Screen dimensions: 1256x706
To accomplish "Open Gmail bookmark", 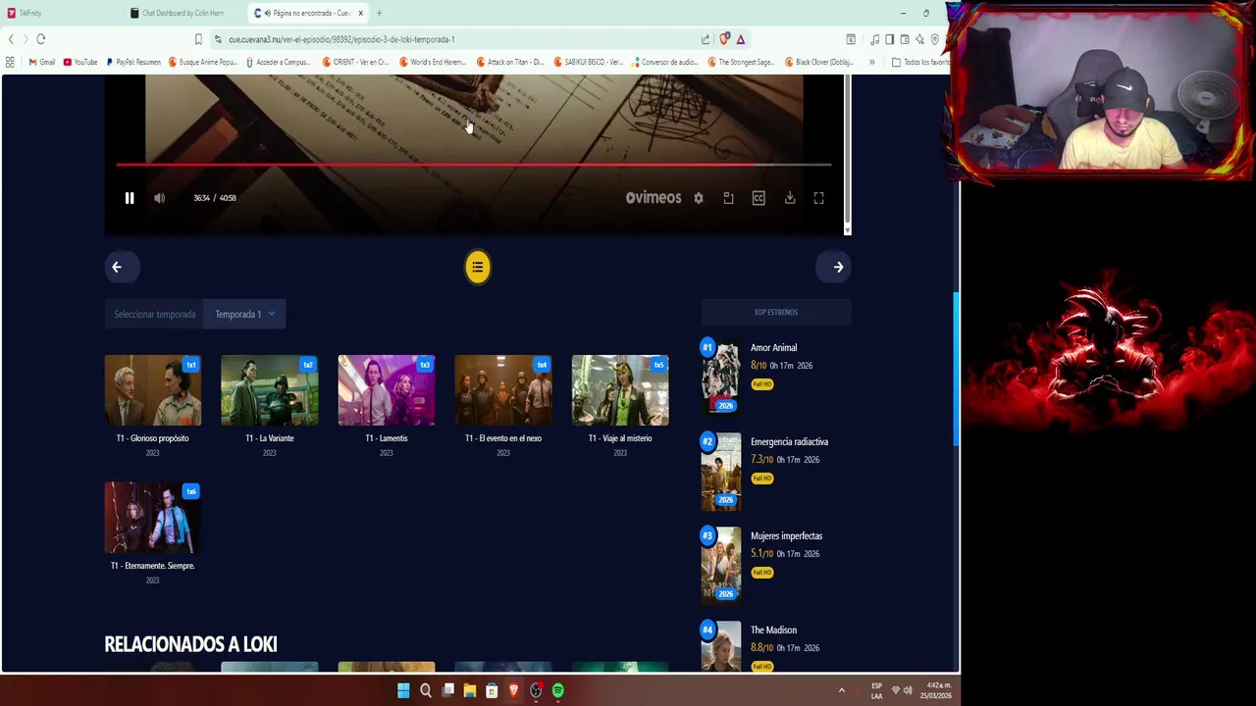I will 42,62.
